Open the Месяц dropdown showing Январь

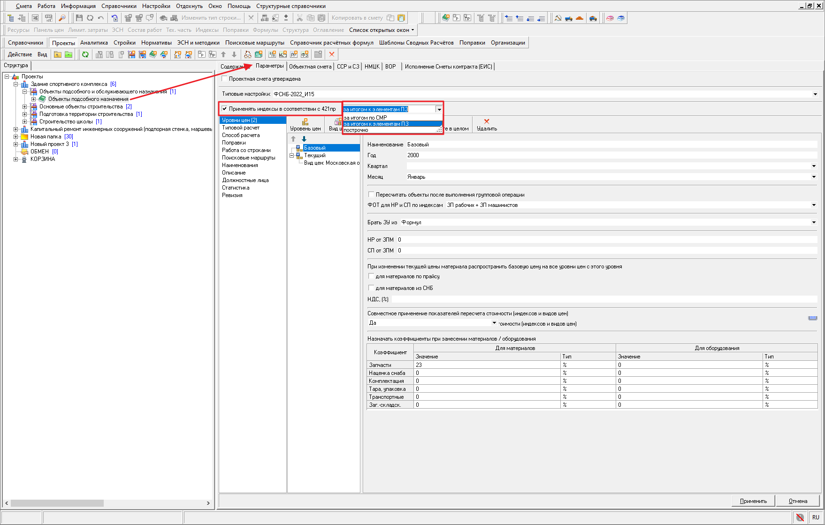pyautogui.click(x=814, y=177)
